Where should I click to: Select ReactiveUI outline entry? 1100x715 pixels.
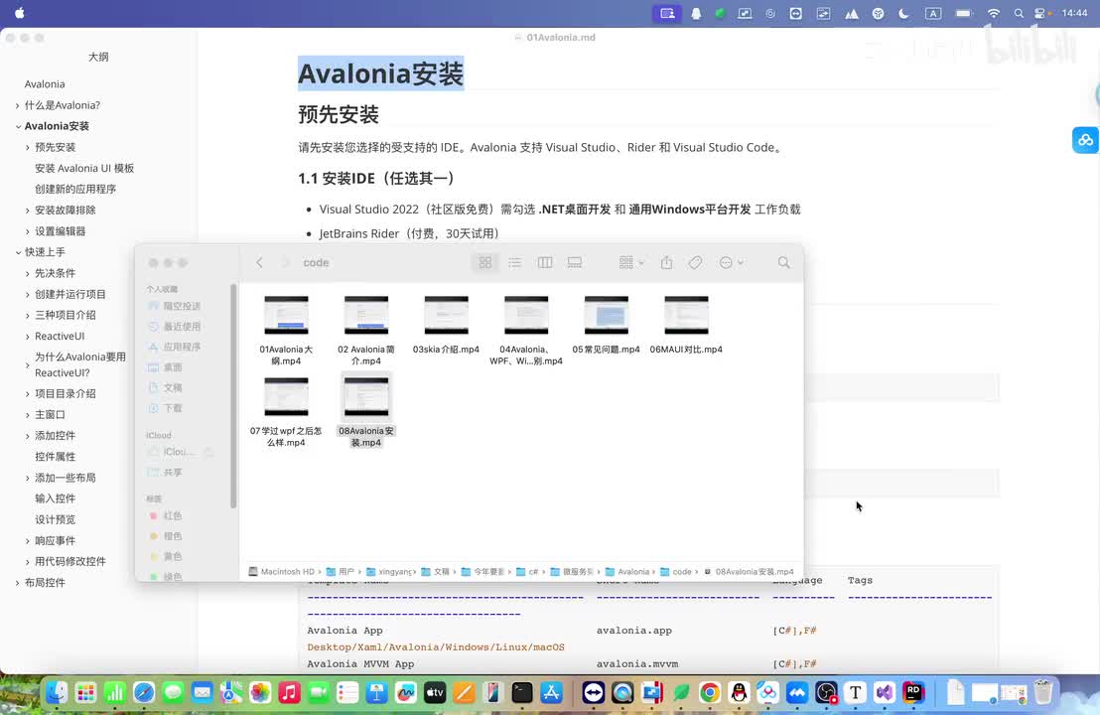click(x=60, y=336)
